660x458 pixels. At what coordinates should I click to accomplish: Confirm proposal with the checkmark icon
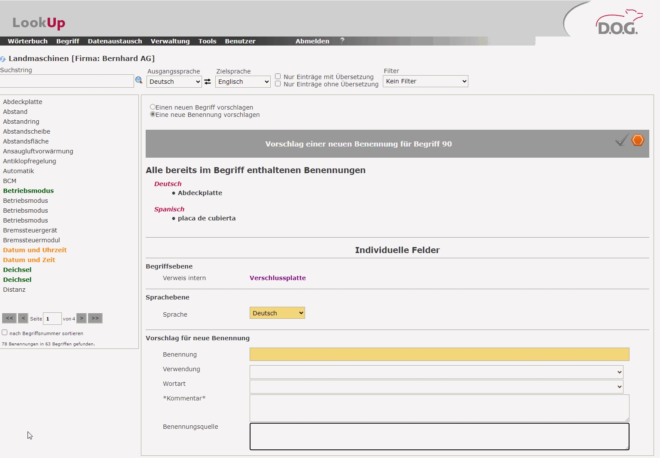[x=621, y=140]
